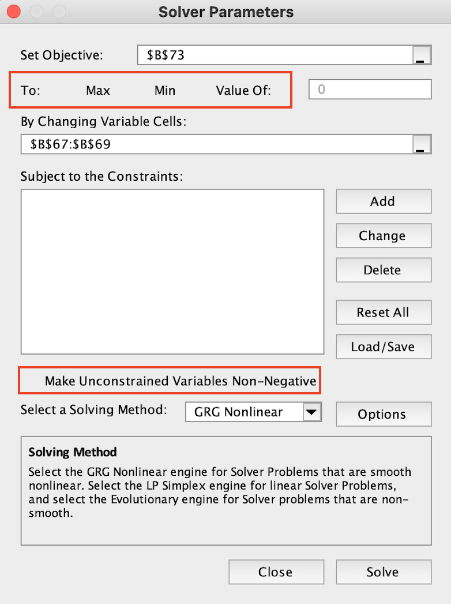Click Solve to run the Solver
The height and width of the screenshot is (604, 451).
[x=383, y=572]
